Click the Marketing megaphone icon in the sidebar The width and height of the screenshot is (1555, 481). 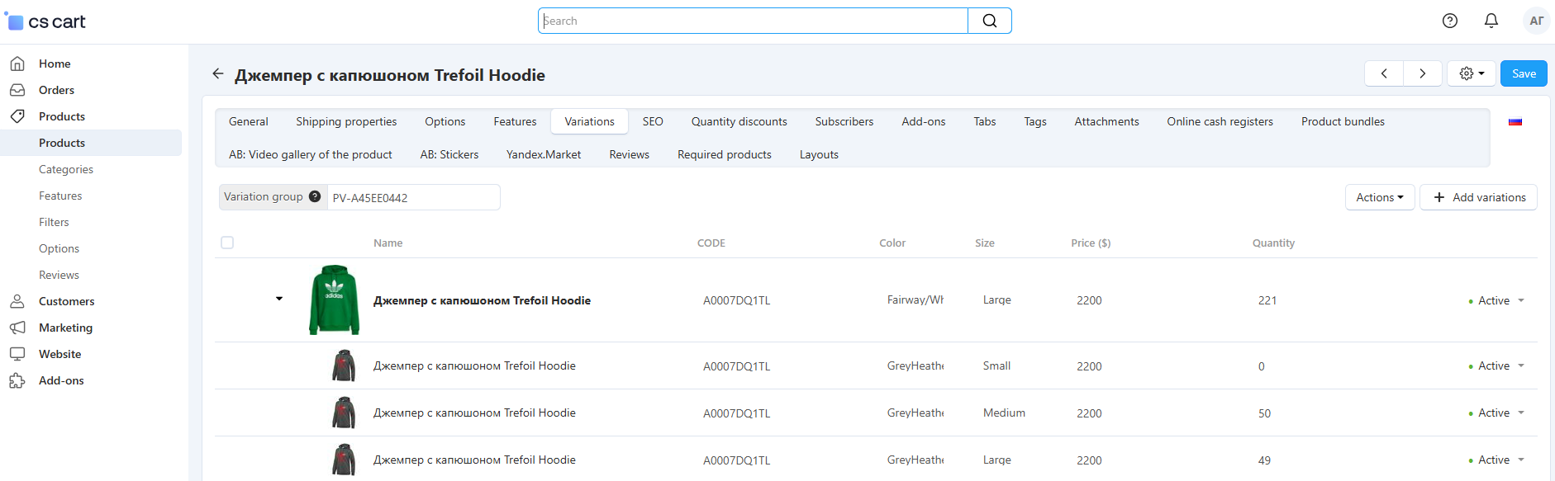click(x=17, y=328)
